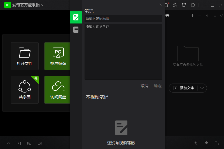Open the 打开文件 tile
This screenshot has width=224, height=149.
coord(25,56)
